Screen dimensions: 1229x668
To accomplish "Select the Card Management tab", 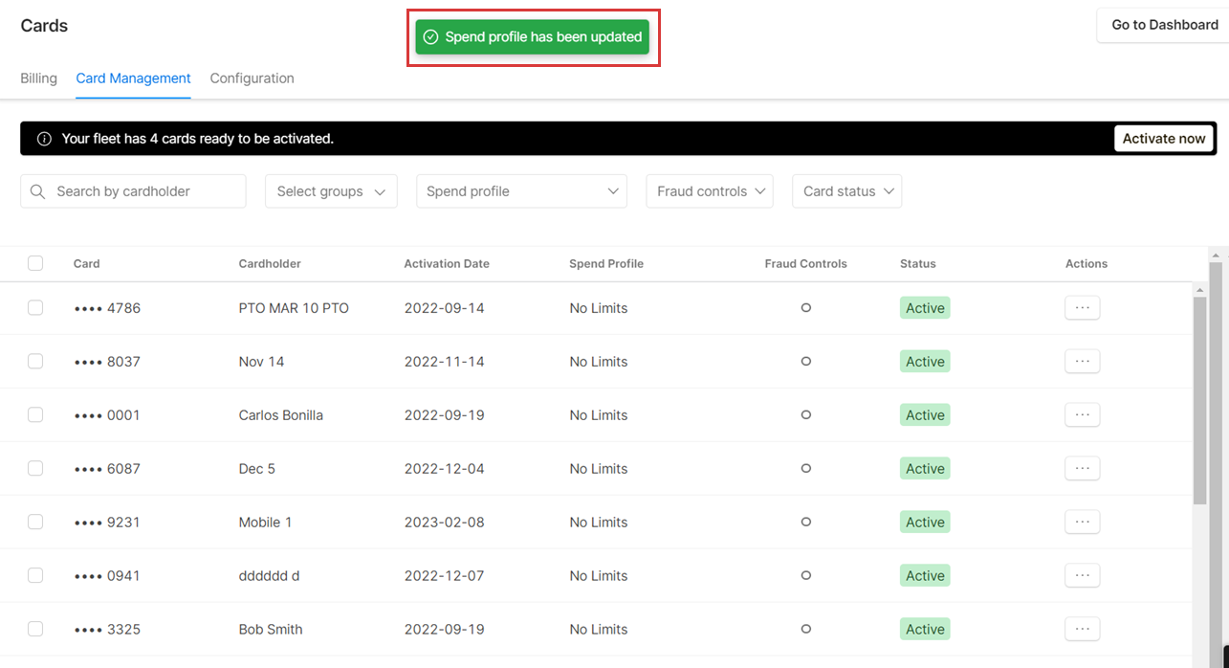I will click(x=134, y=78).
